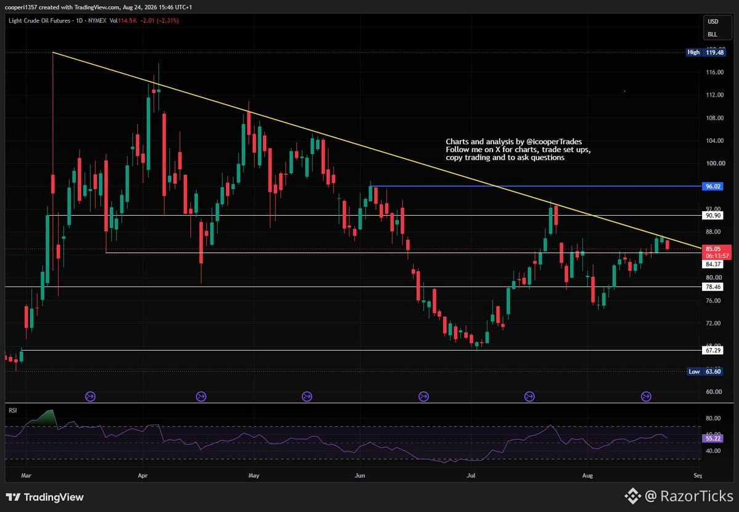Click the BLL unit label

(x=712, y=35)
